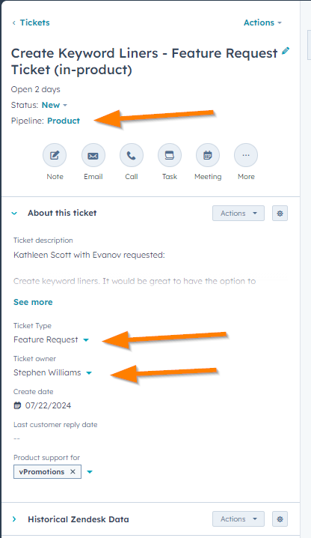Go back to the Tickets list
This screenshot has width=311, height=538.
(x=31, y=22)
